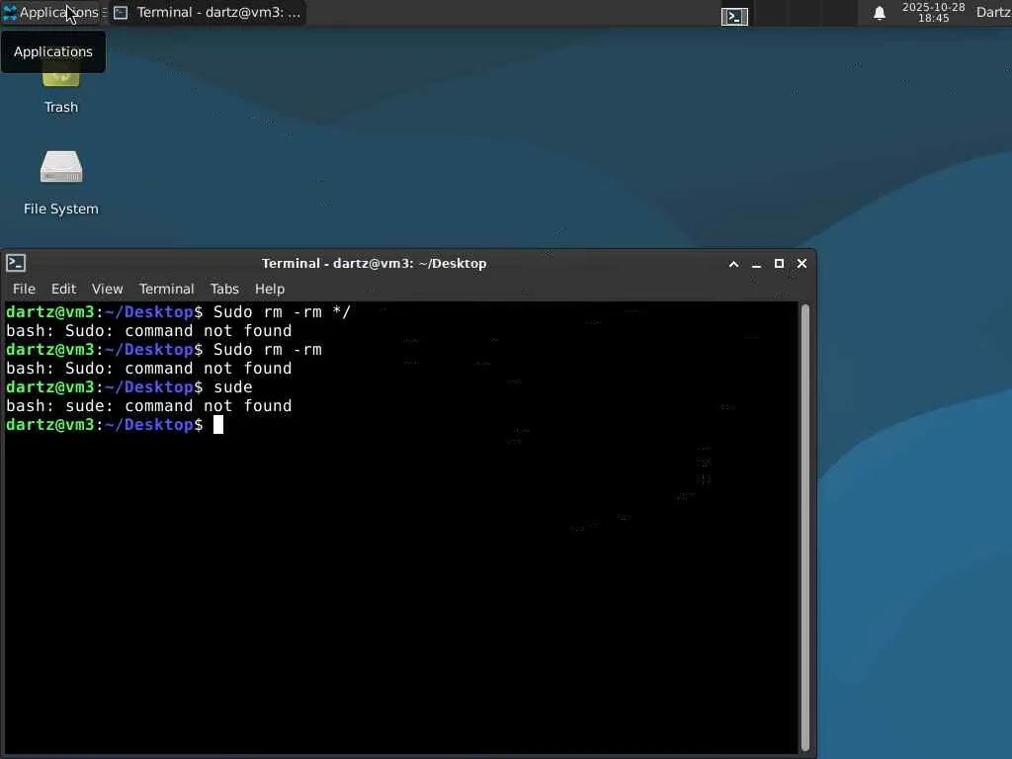The width and height of the screenshot is (1012, 759).
Task: Click the terminal window menu icon in title bar
Action: coord(16,263)
